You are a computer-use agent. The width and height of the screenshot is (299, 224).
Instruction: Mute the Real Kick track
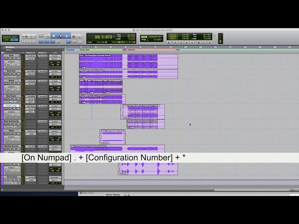19,74
